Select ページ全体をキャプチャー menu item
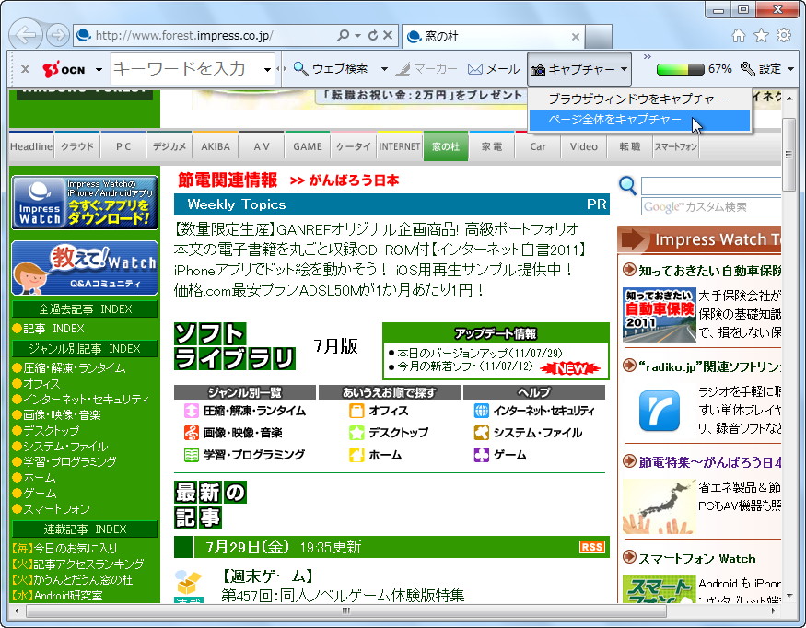Viewport: 806px width, 628px height. coord(639,120)
